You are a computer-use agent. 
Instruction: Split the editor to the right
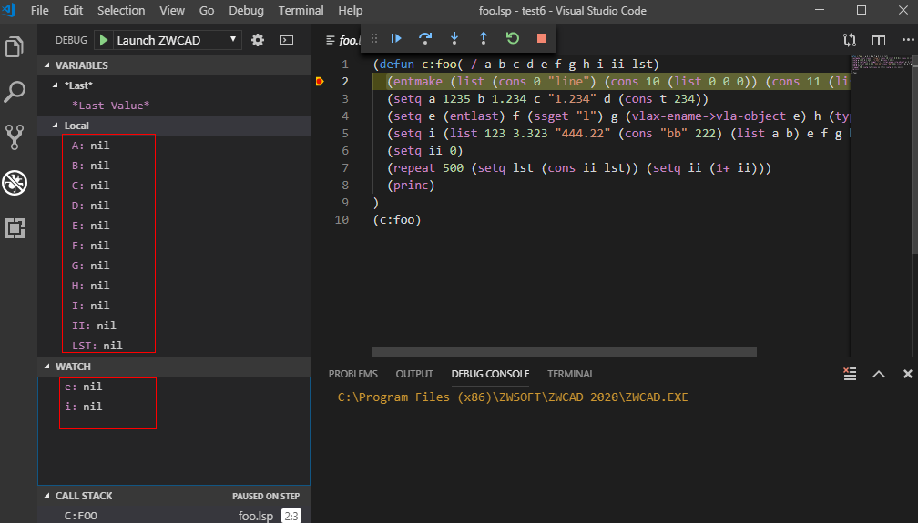tap(879, 40)
